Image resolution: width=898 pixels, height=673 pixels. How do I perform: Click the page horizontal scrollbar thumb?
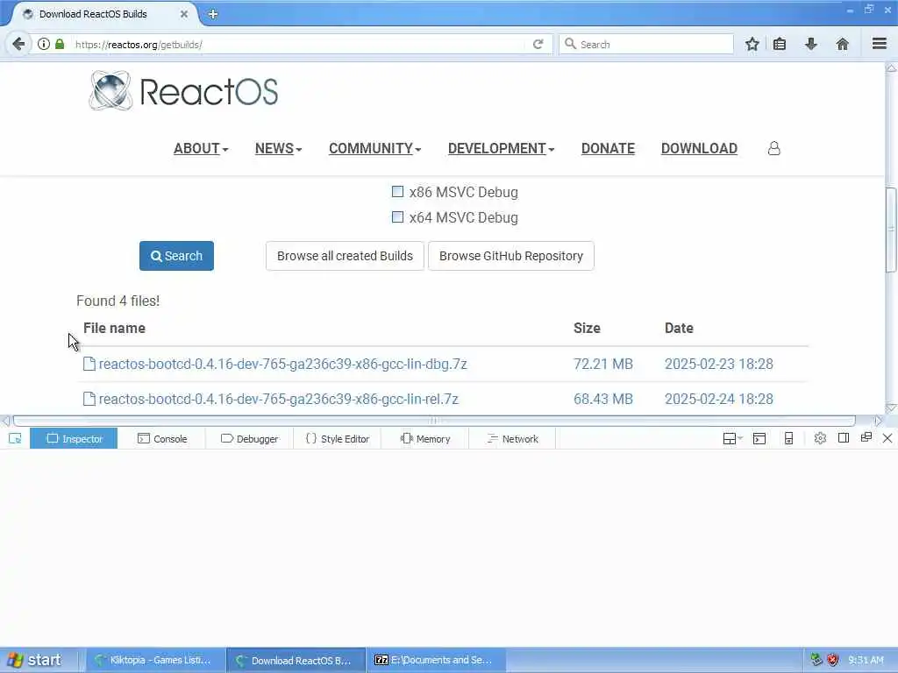click(x=434, y=421)
